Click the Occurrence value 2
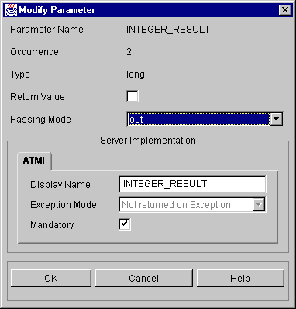Viewport: 296px width, 309px height. click(x=129, y=52)
